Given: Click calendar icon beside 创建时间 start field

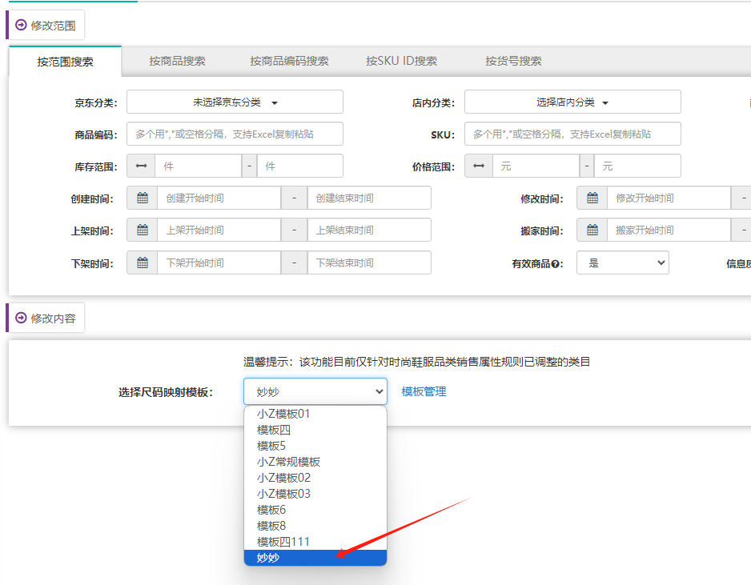Looking at the screenshot, I should pos(142,198).
